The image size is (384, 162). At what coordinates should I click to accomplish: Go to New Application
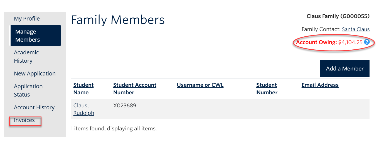coord(35,73)
